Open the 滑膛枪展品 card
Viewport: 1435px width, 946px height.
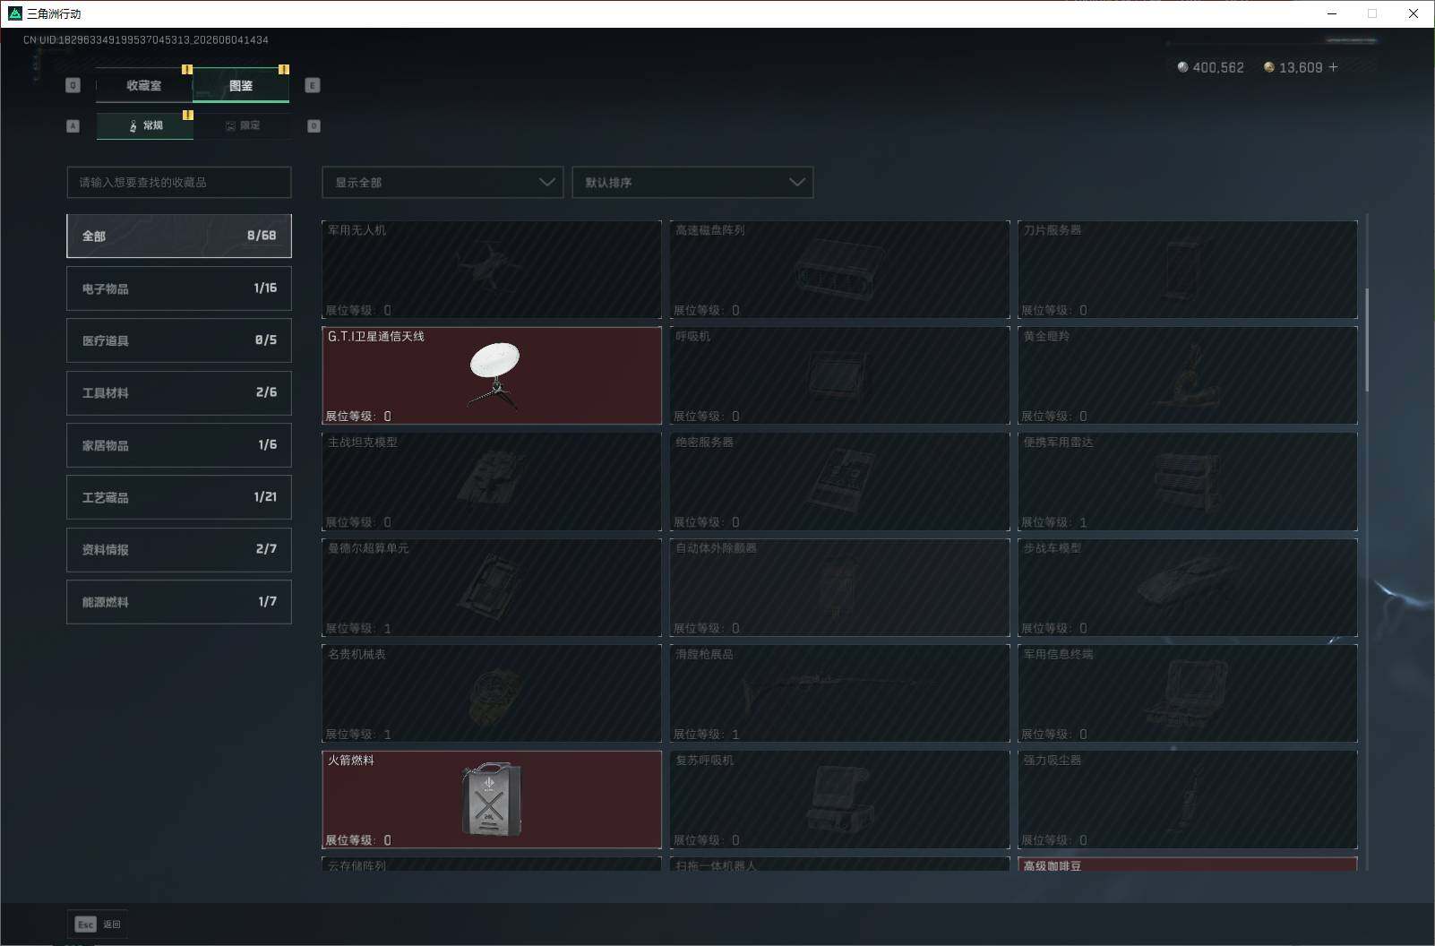pyautogui.click(x=839, y=693)
